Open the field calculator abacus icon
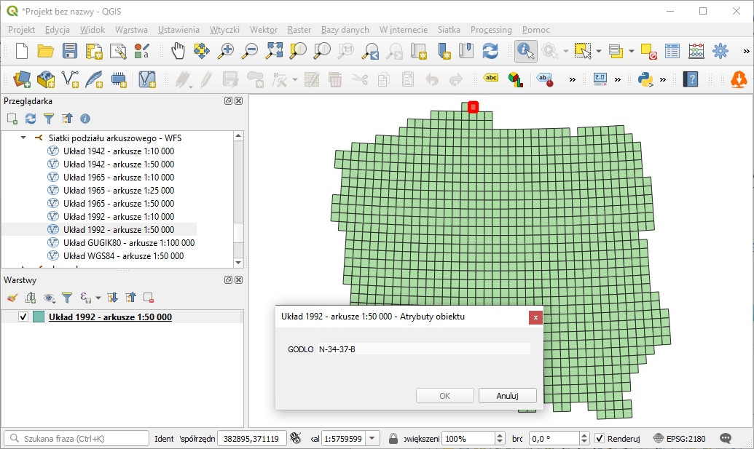The width and height of the screenshot is (754, 449). (696, 51)
